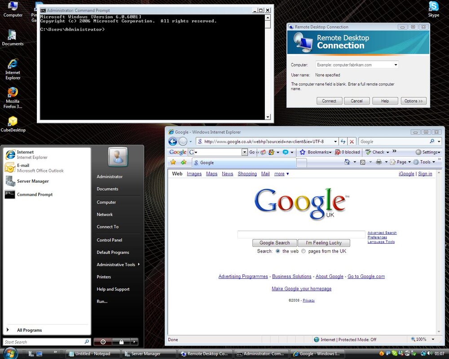Click the Windows Start orb
The image size is (449, 359).
coord(11,353)
